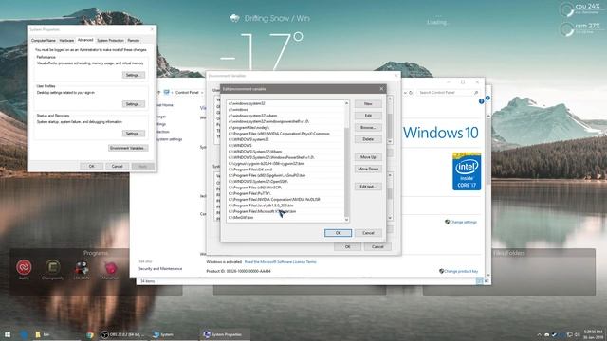The image size is (607, 341).
Task: Click the Move Down button
Action: coord(368,169)
